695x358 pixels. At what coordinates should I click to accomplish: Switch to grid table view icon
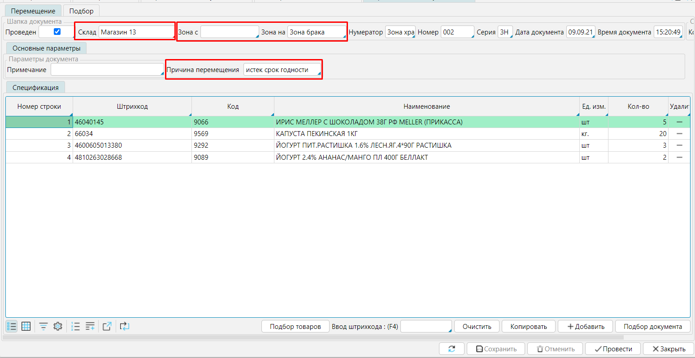point(26,326)
